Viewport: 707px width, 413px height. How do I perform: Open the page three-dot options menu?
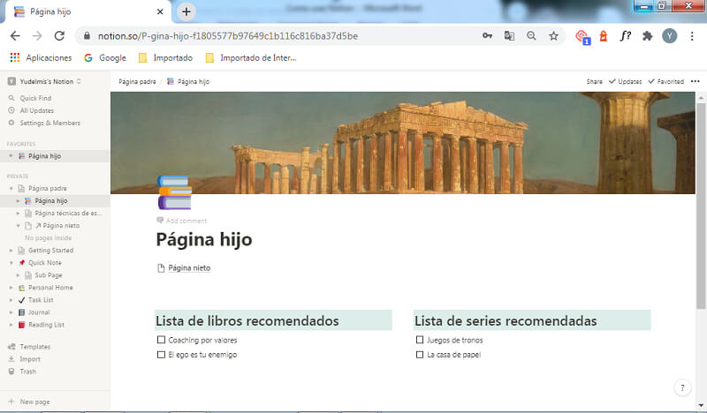(696, 81)
